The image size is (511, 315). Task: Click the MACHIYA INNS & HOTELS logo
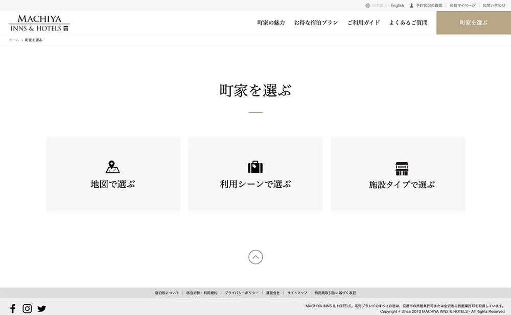click(x=39, y=23)
